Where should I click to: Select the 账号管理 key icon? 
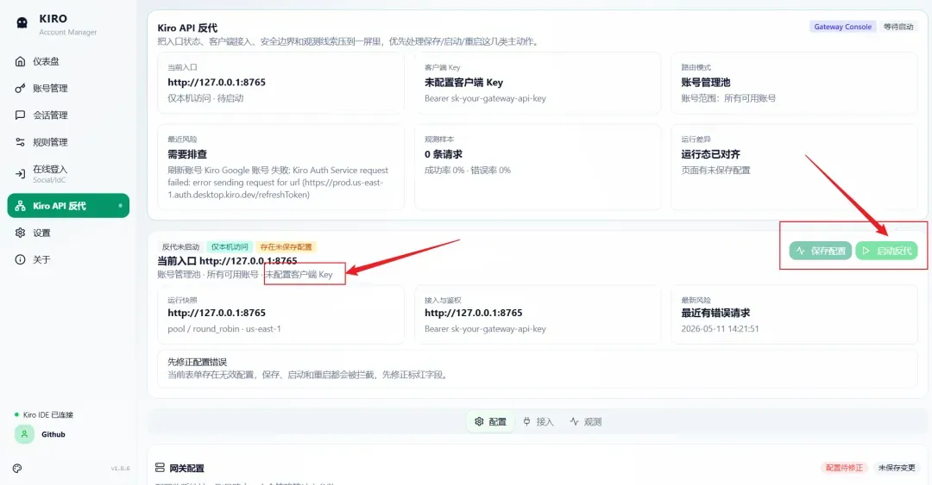pos(20,88)
